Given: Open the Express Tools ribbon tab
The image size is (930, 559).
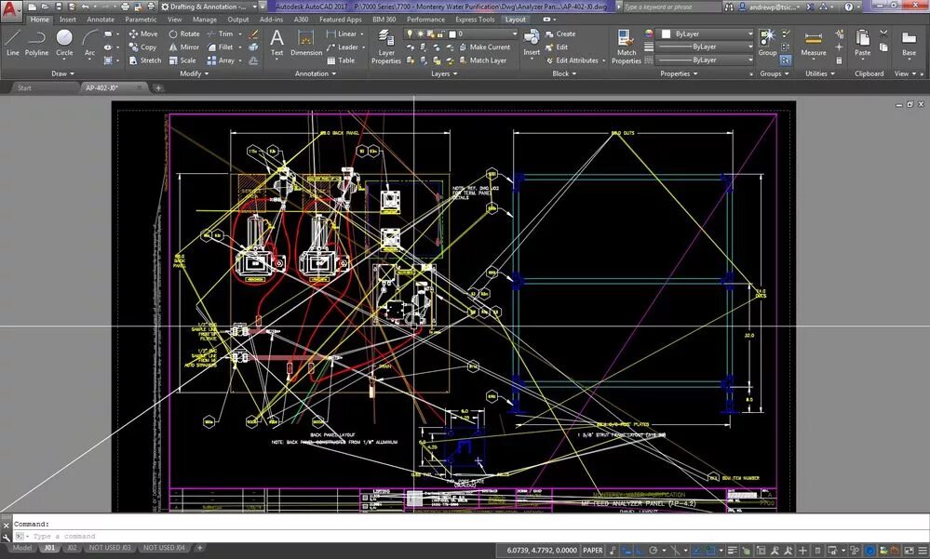Looking at the screenshot, I should 475,19.
